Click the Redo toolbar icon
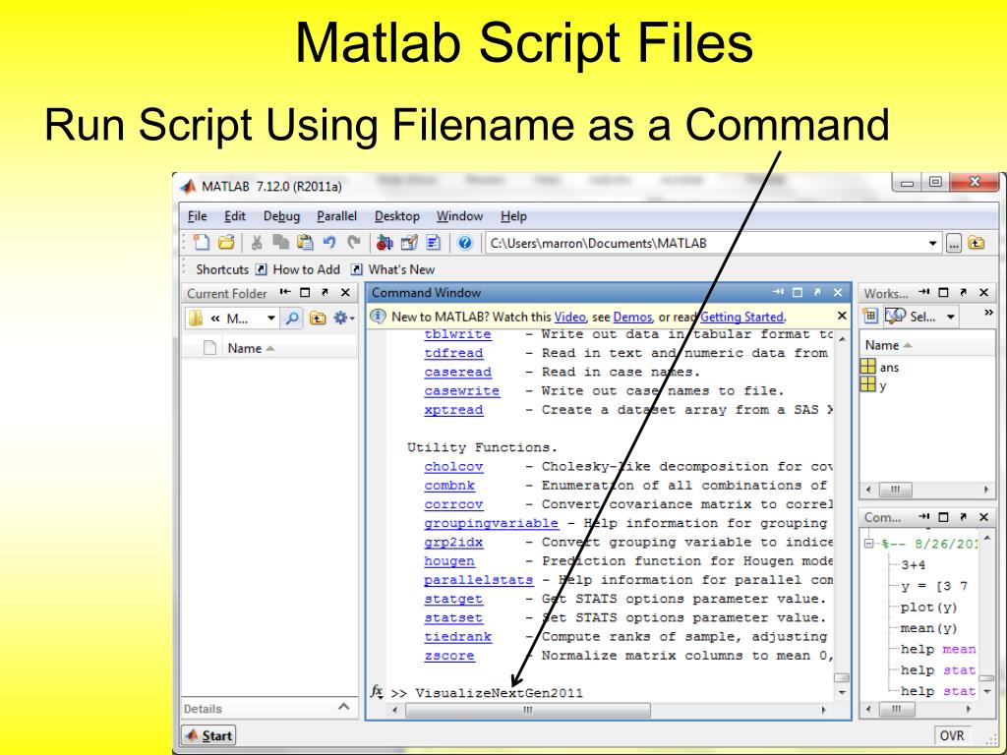 [x=353, y=243]
